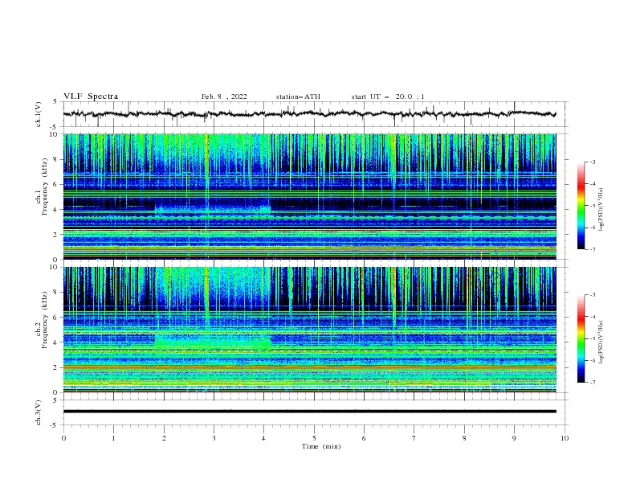
Task: Click the "1" tick on the time axis
Action: point(113,438)
